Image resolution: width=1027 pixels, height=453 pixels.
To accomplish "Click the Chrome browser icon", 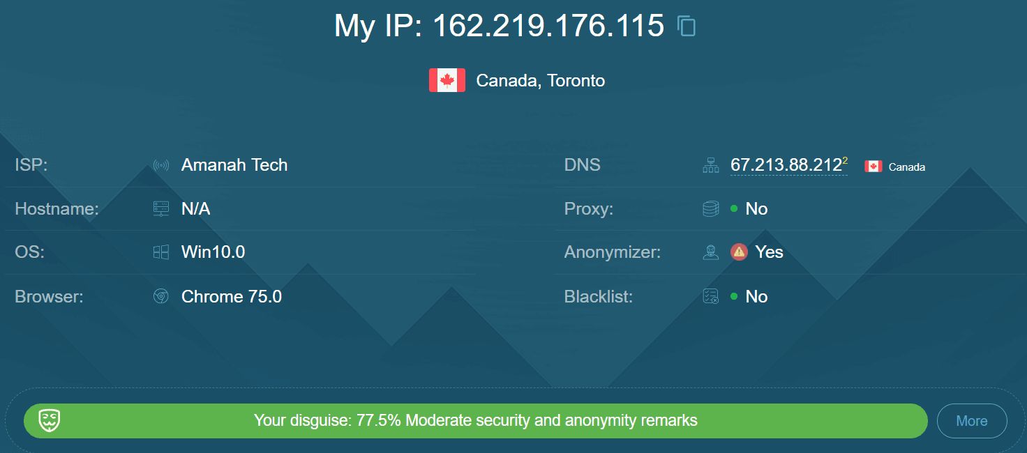I will pyautogui.click(x=161, y=297).
